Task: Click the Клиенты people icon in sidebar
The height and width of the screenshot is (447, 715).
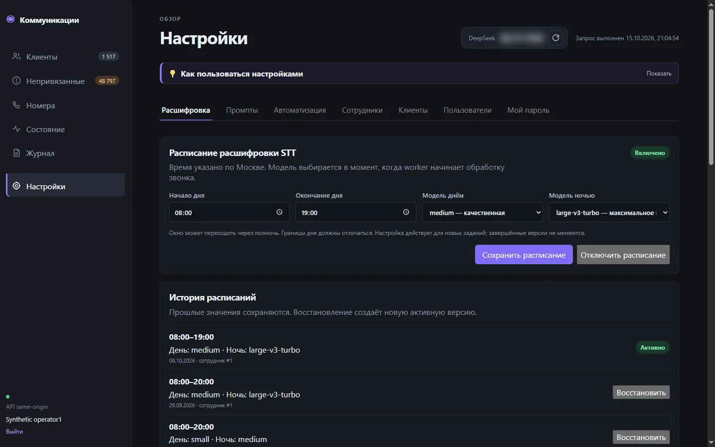Action: 16,57
